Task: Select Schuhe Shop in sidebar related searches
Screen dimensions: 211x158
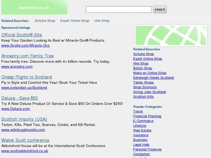Action: click(x=144, y=54)
